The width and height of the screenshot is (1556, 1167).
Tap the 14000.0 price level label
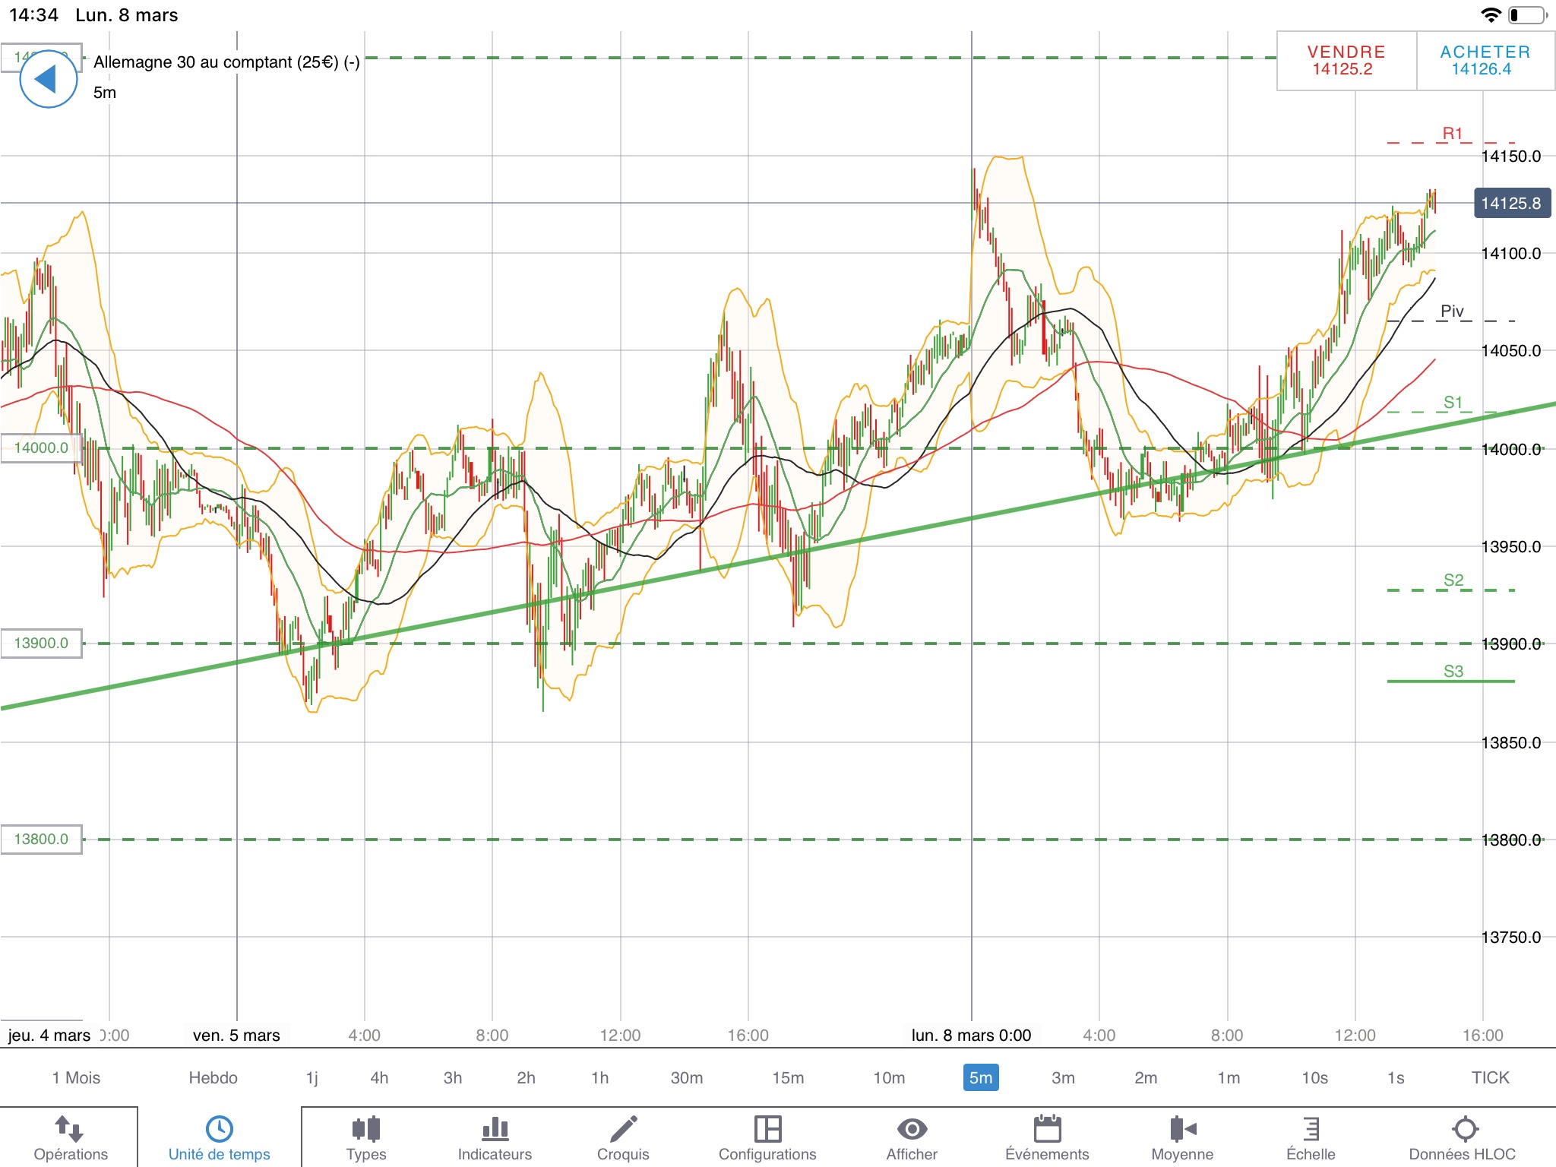click(41, 448)
